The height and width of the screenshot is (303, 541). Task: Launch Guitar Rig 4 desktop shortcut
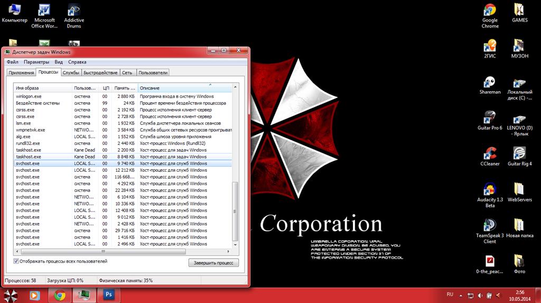[520, 157]
